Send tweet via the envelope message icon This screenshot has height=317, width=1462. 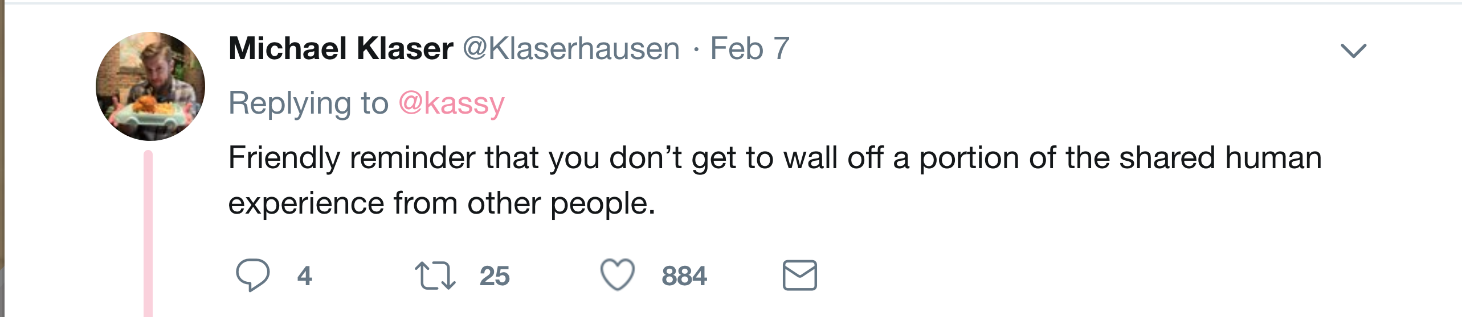click(x=800, y=276)
